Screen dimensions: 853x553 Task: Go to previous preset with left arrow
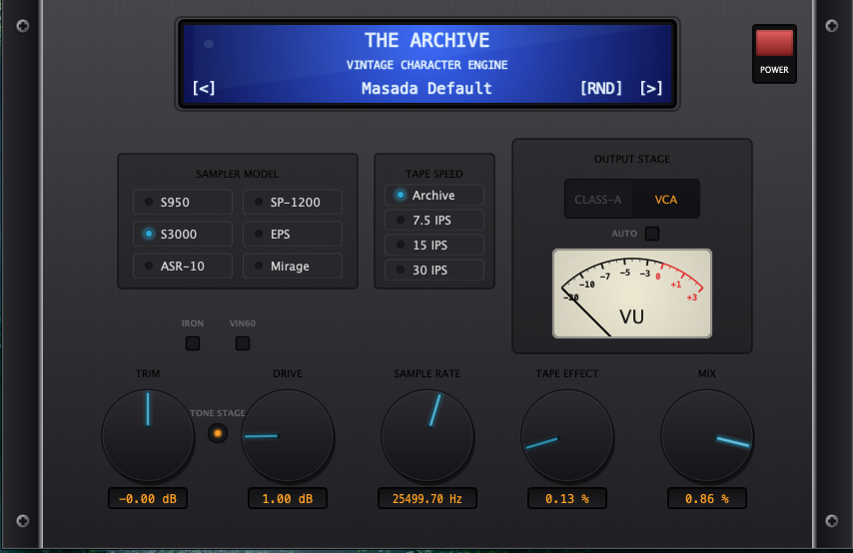tap(204, 88)
